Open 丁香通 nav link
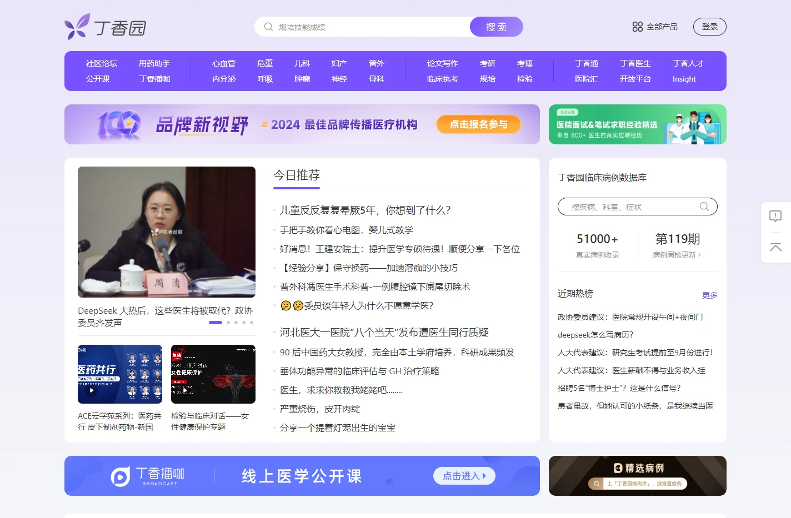The image size is (791, 518). tap(587, 63)
